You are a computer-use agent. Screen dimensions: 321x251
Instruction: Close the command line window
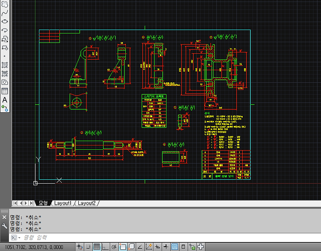pyautogui.click(x=4, y=217)
